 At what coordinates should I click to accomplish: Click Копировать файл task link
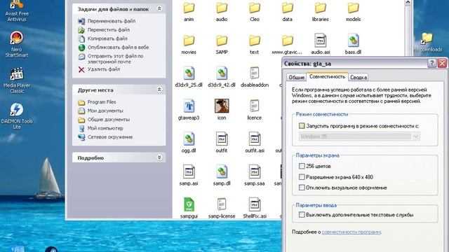coord(107,38)
